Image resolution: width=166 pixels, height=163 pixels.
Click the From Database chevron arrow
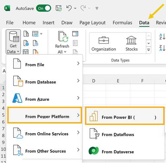pos(78,81)
